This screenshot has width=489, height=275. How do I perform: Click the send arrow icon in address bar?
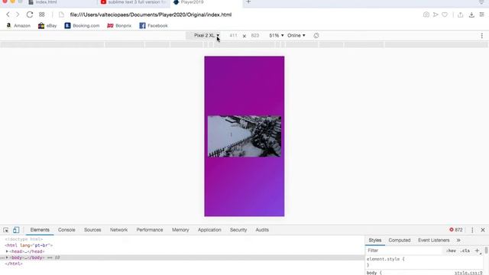[x=436, y=15]
